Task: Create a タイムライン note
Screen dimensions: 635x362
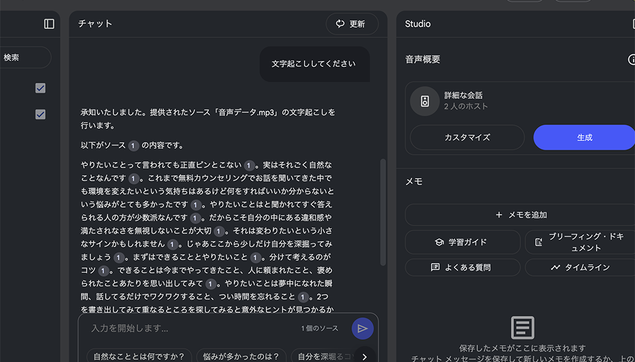Action: click(580, 267)
